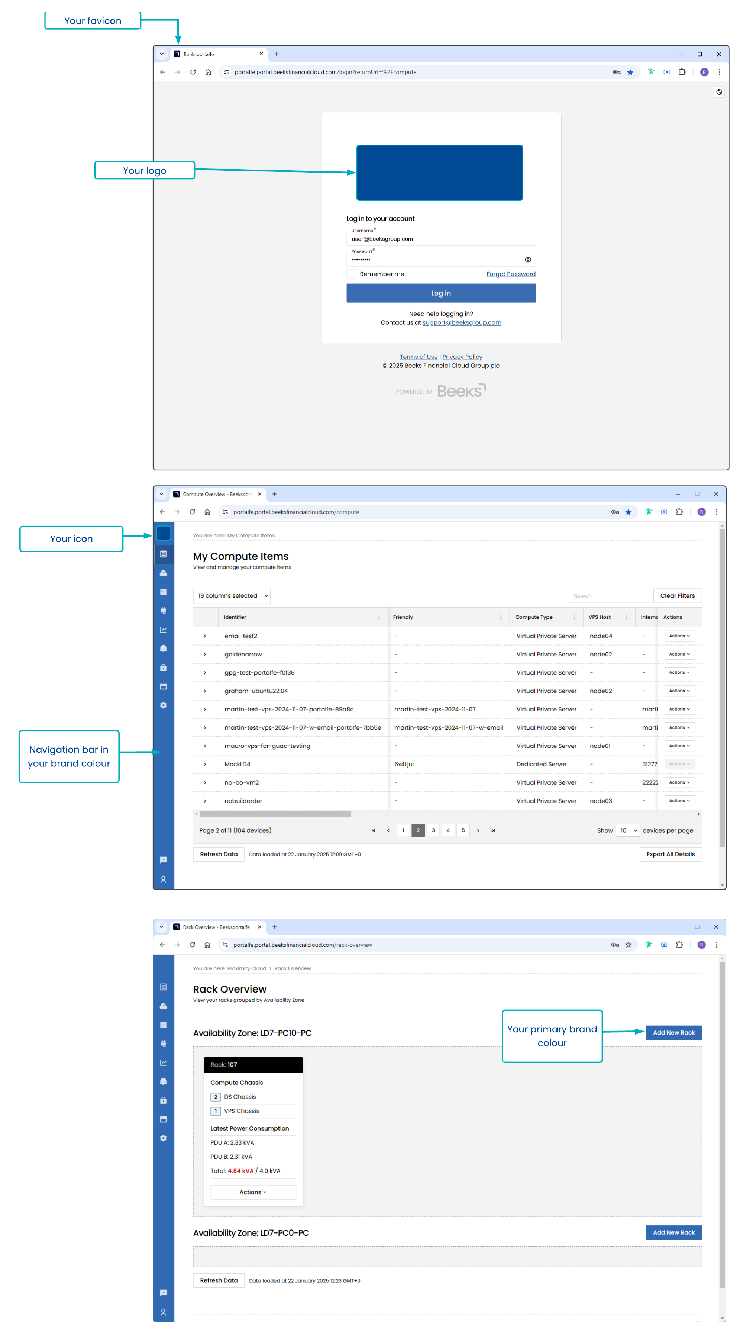
Task: Expand the emai-test2 row
Action: pos(205,636)
